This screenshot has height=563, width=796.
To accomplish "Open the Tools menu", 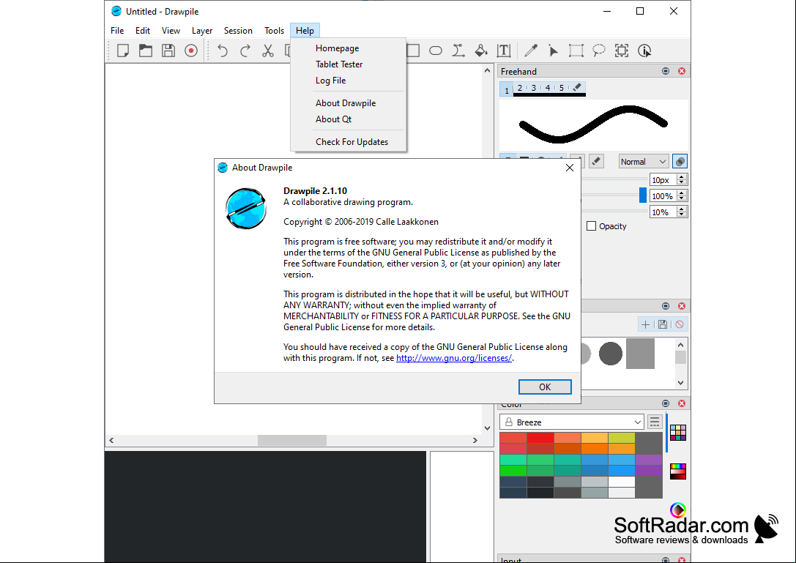I will tap(274, 31).
